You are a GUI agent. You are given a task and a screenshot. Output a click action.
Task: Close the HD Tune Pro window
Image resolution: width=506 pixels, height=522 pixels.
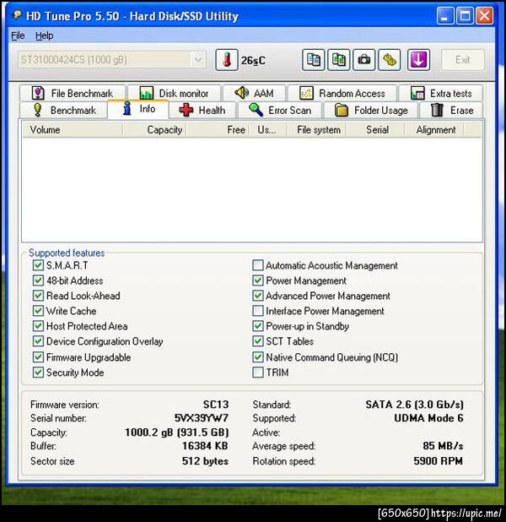pyautogui.click(x=484, y=16)
